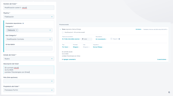
Task: Open the Propietario del ticket dropdown
Action: (29, 90)
